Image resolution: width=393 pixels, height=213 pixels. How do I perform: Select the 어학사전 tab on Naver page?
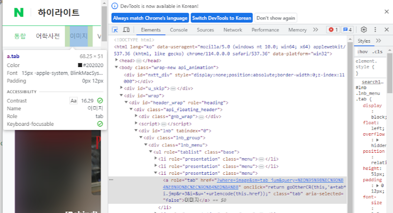pyautogui.click(x=48, y=36)
